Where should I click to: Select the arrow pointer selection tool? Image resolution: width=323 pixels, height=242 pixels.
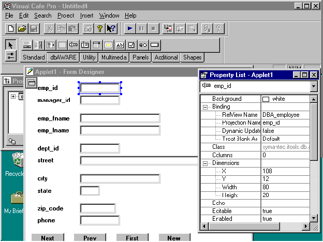10,45
